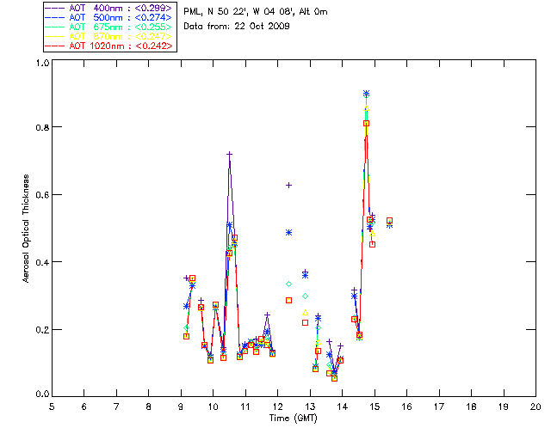Click the y-axis tick label '0.0'
The height and width of the screenshot is (440, 551).
tap(42, 394)
